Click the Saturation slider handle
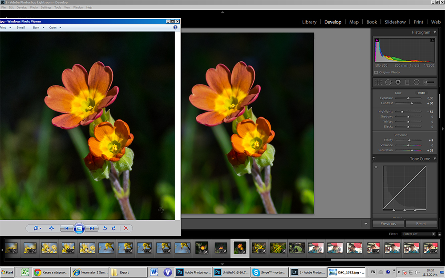The height and width of the screenshot is (278, 445). (x=412, y=150)
